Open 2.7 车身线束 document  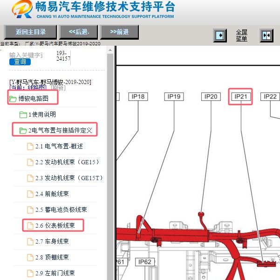52,241
